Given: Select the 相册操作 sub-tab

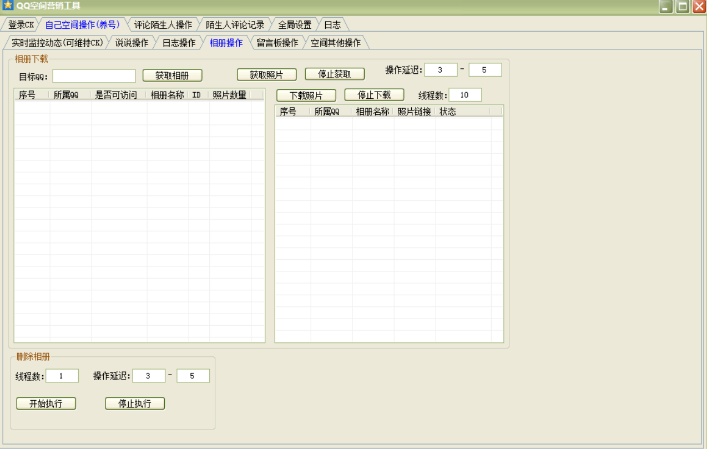Looking at the screenshot, I should 226,43.
